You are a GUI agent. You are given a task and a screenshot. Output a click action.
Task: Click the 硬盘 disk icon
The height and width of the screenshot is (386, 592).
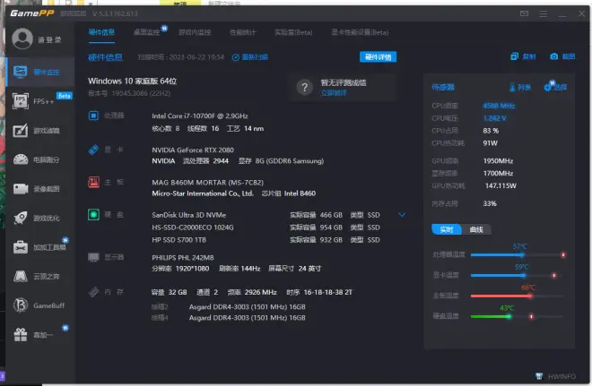tap(93, 215)
